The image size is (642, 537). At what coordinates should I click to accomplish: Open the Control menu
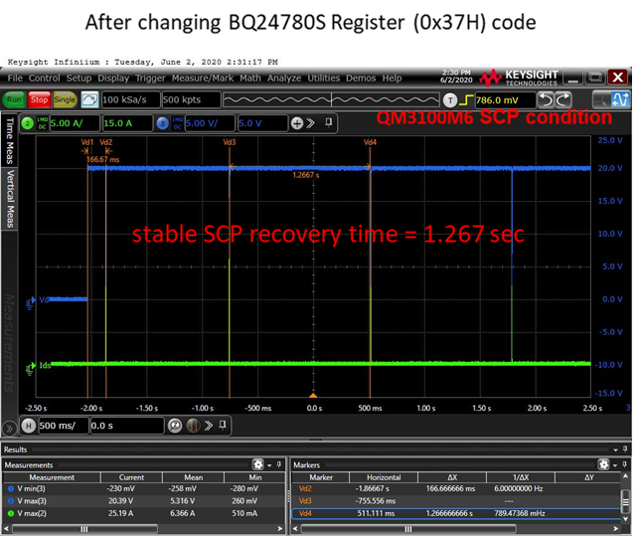(x=44, y=78)
